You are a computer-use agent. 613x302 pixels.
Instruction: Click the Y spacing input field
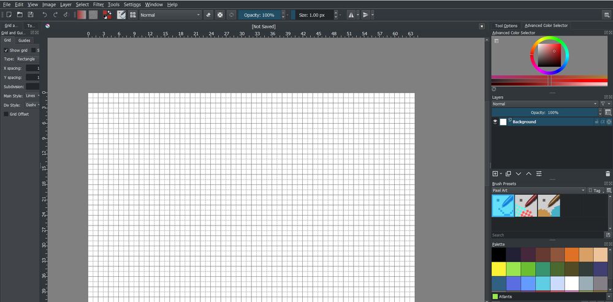[x=33, y=77]
